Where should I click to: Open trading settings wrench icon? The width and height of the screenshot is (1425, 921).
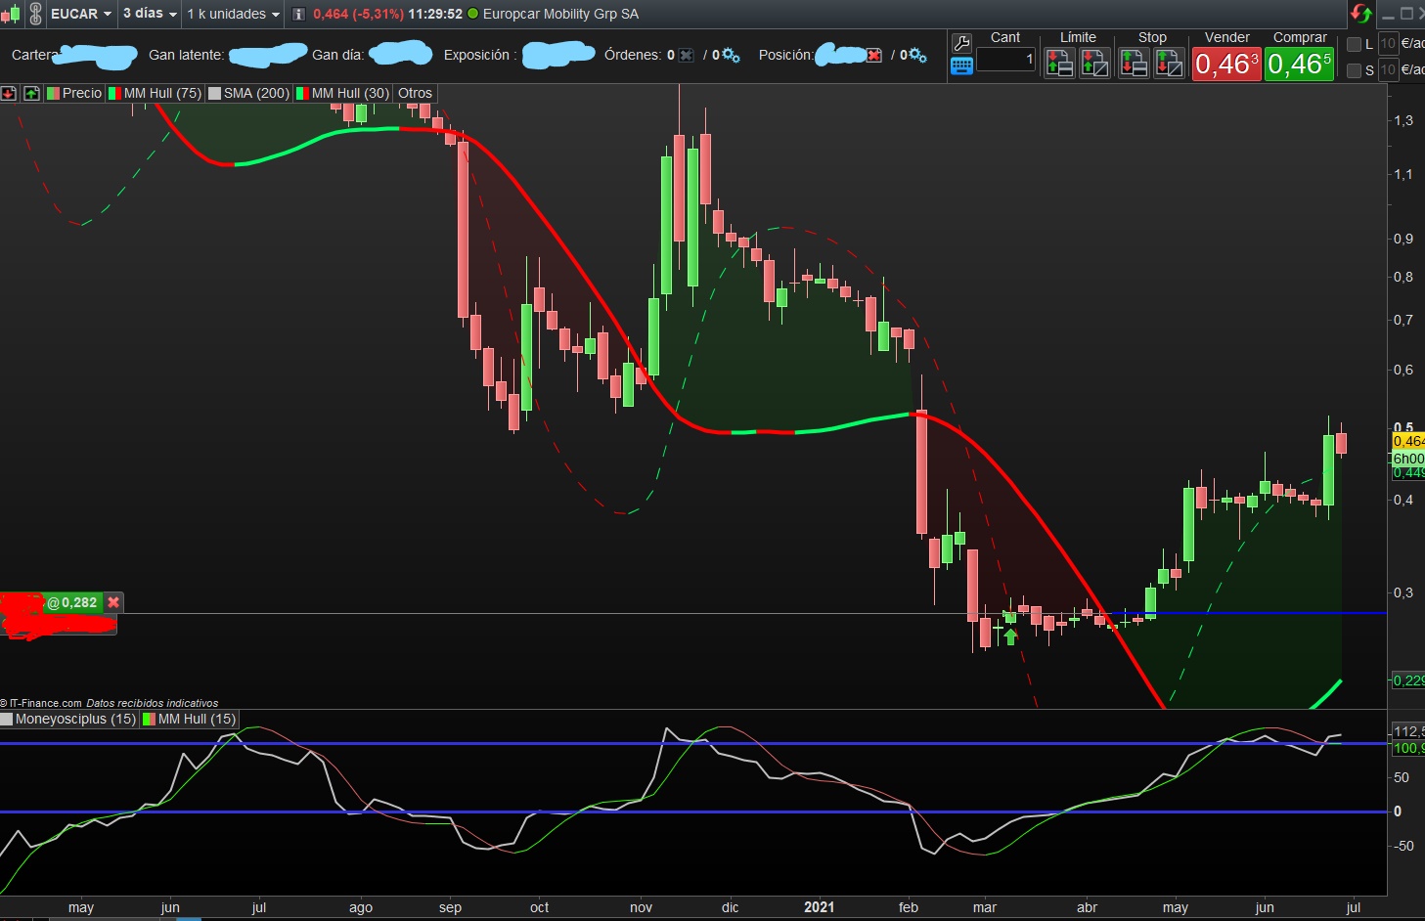[x=961, y=43]
